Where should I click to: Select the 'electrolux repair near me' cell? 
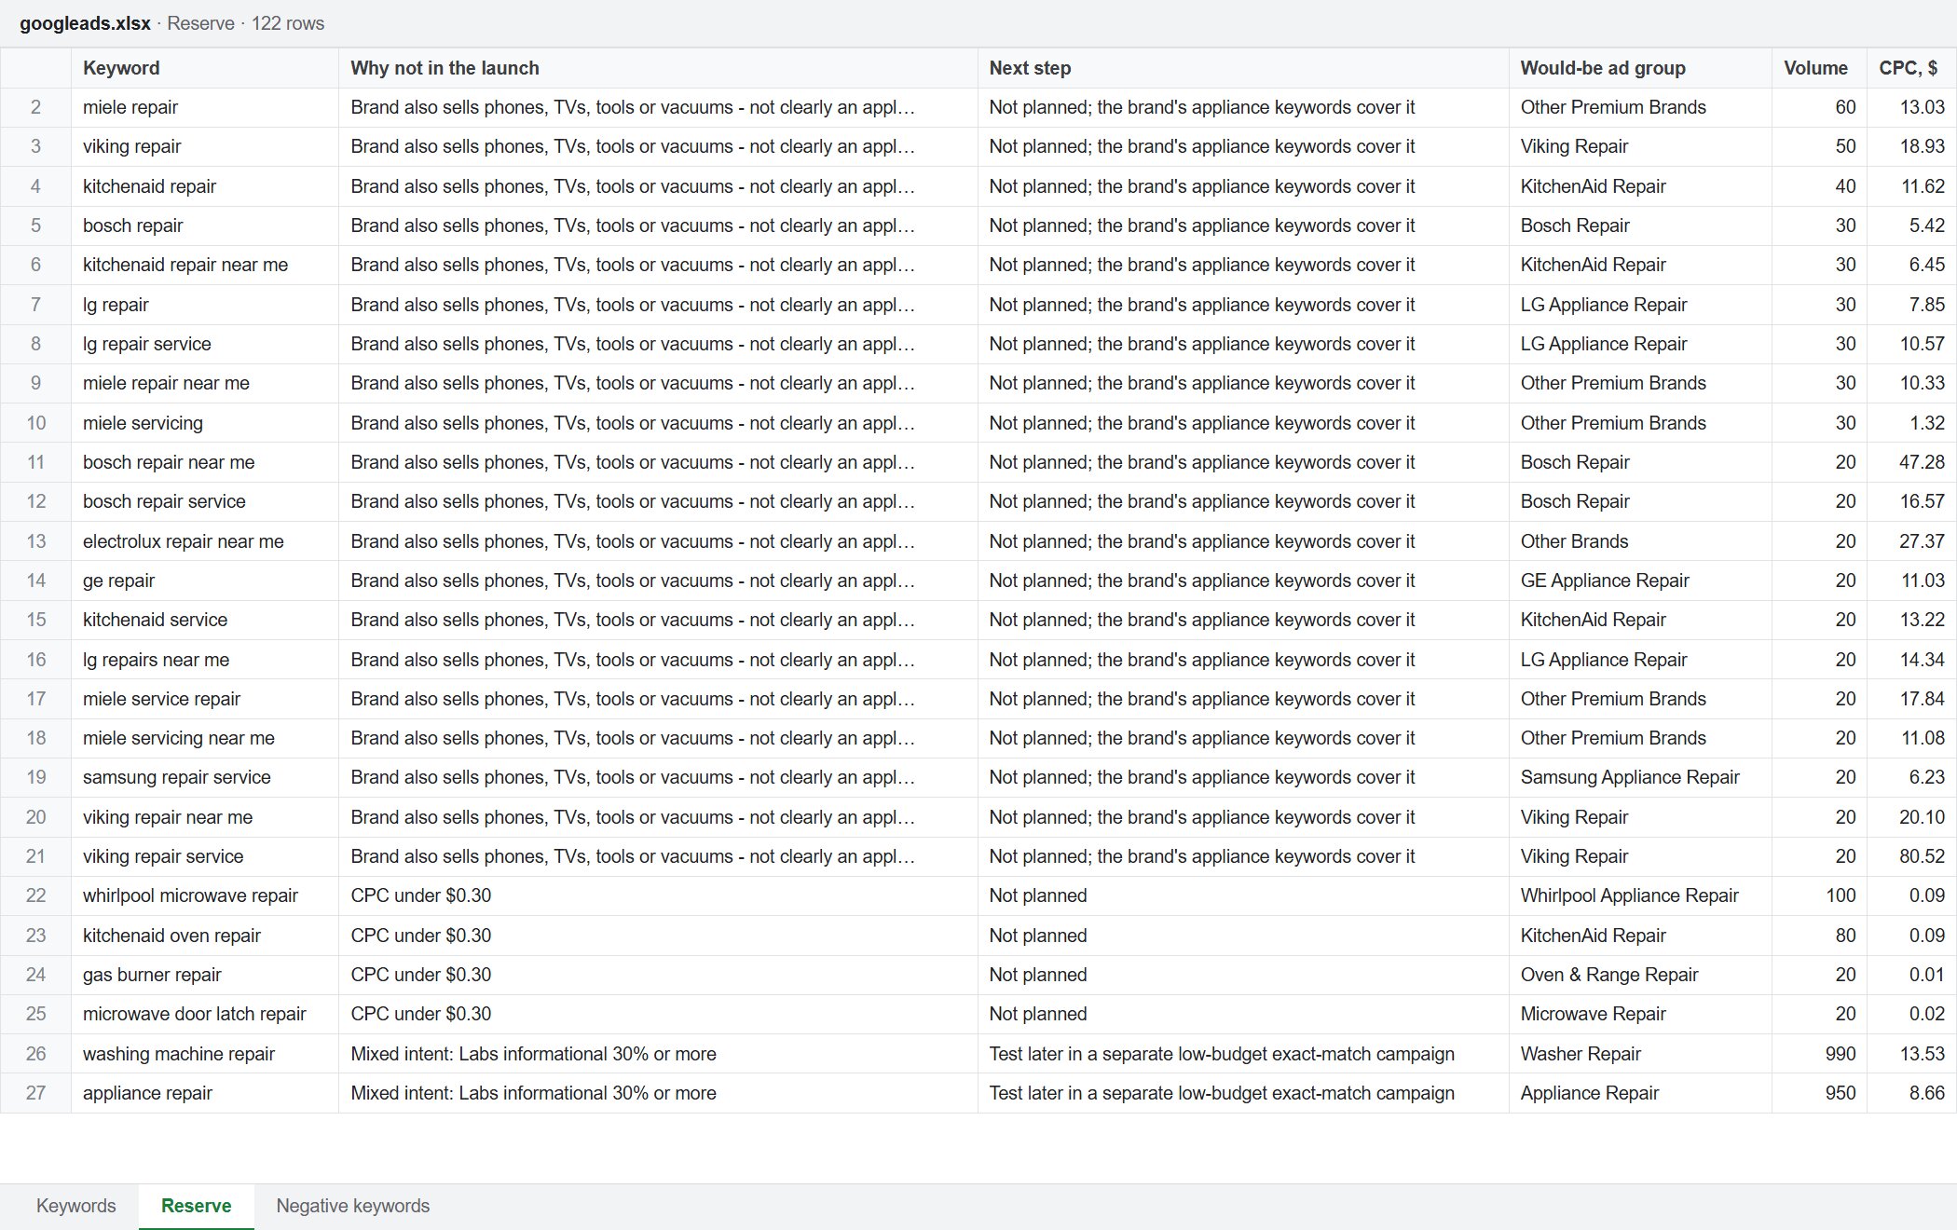click(x=205, y=541)
